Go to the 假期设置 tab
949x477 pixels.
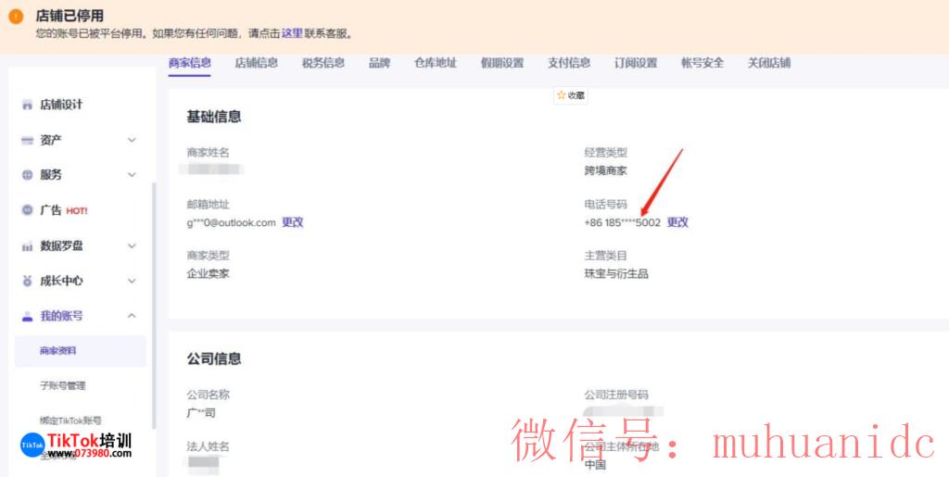click(x=502, y=63)
